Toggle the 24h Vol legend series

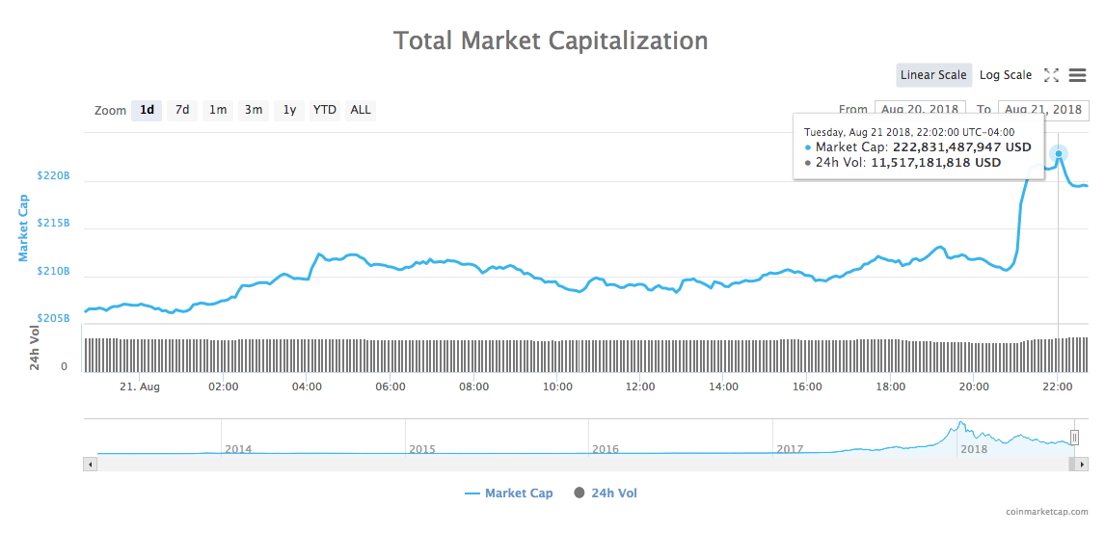point(606,493)
